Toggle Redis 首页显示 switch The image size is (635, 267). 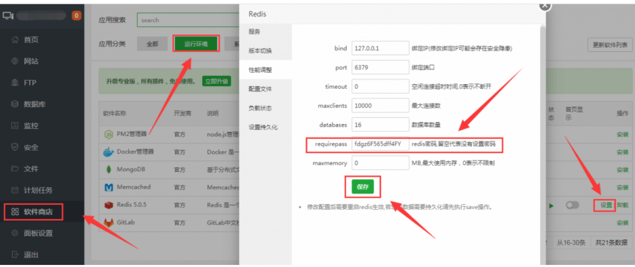pyautogui.click(x=573, y=205)
